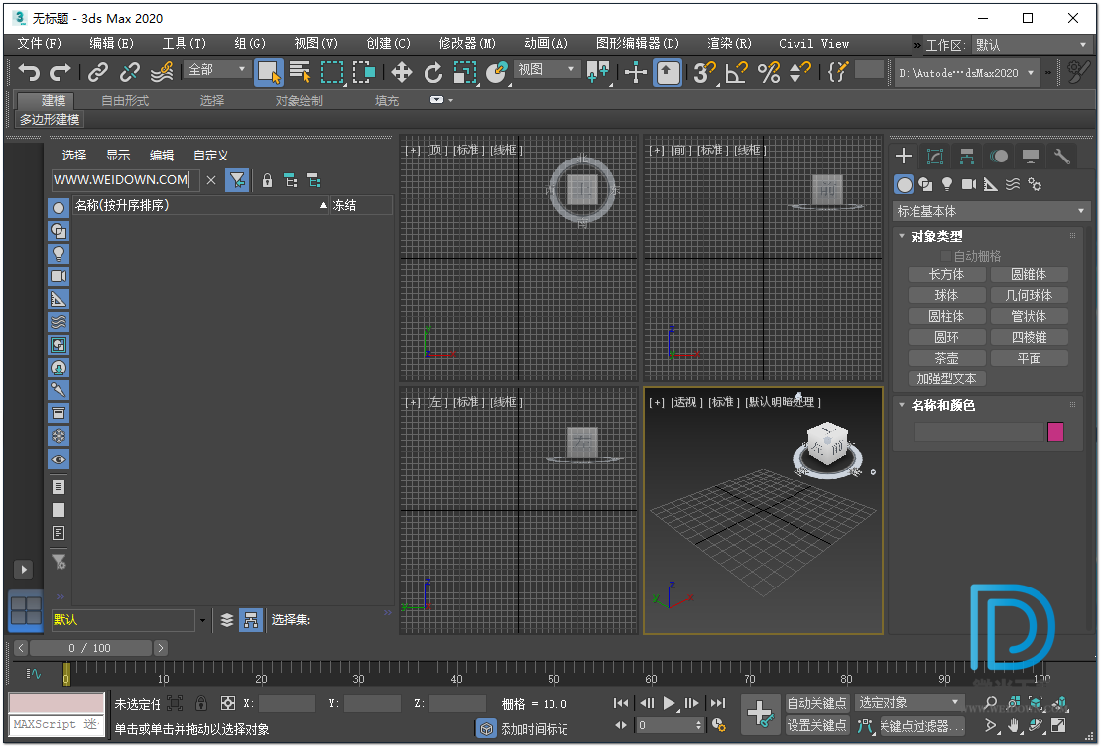The image size is (1101, 747).
Task: Toggle Percent Snap button
Action: point(769,72)
